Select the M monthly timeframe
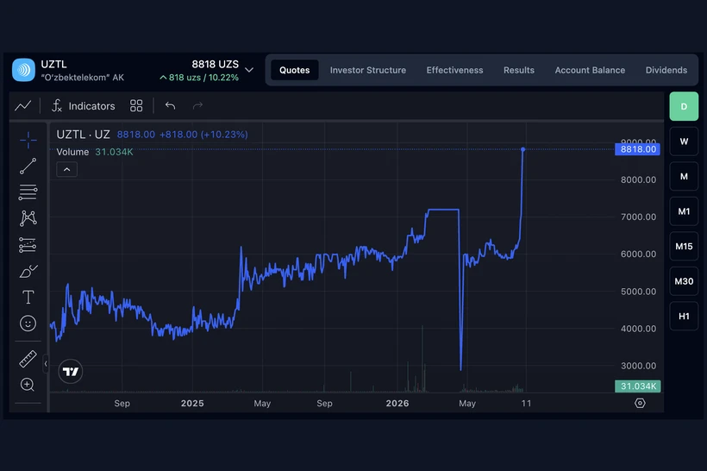Screen dimensions: 707x471 pyautogui.click(x=684, y=176)
